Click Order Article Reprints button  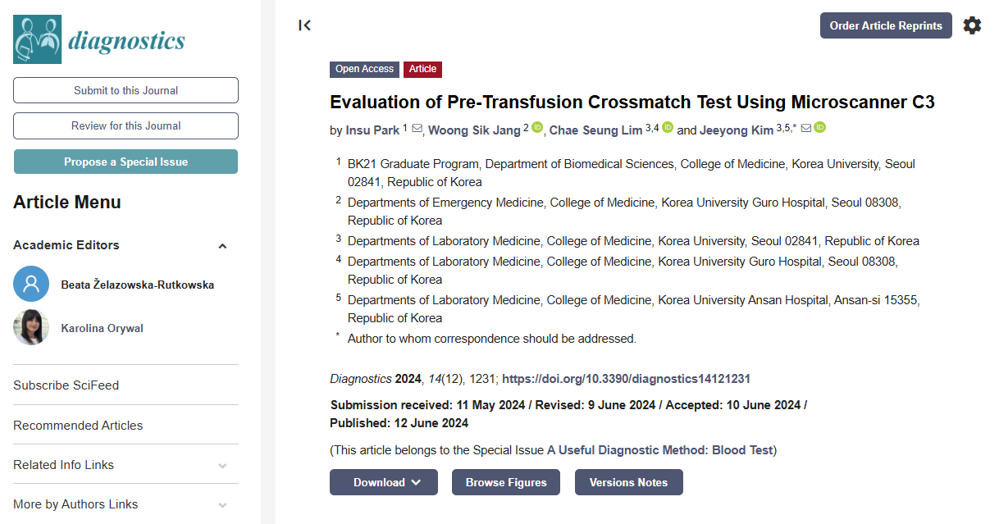click(886, 25)
